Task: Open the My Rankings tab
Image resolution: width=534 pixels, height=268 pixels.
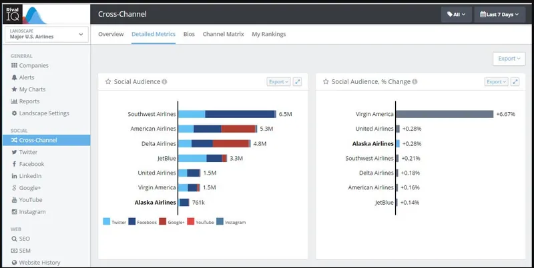Action: click(x=269, y=34)
